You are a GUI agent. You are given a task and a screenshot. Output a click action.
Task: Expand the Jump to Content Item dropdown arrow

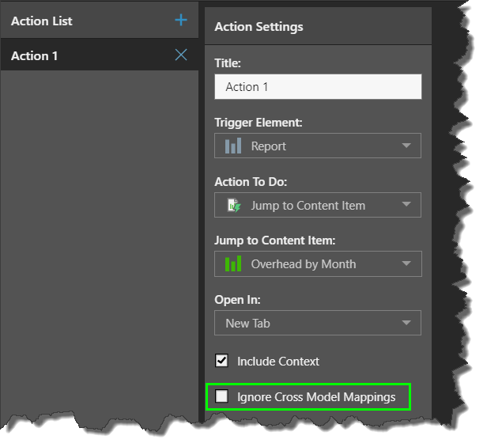pos(406,264)
